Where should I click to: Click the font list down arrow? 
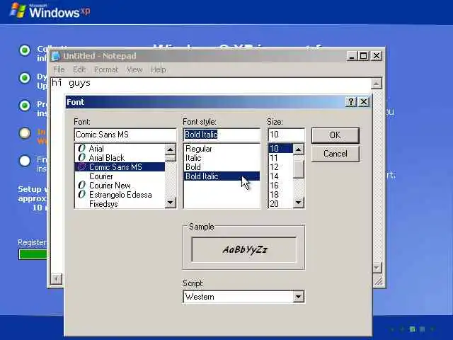(x=171, y=203)
